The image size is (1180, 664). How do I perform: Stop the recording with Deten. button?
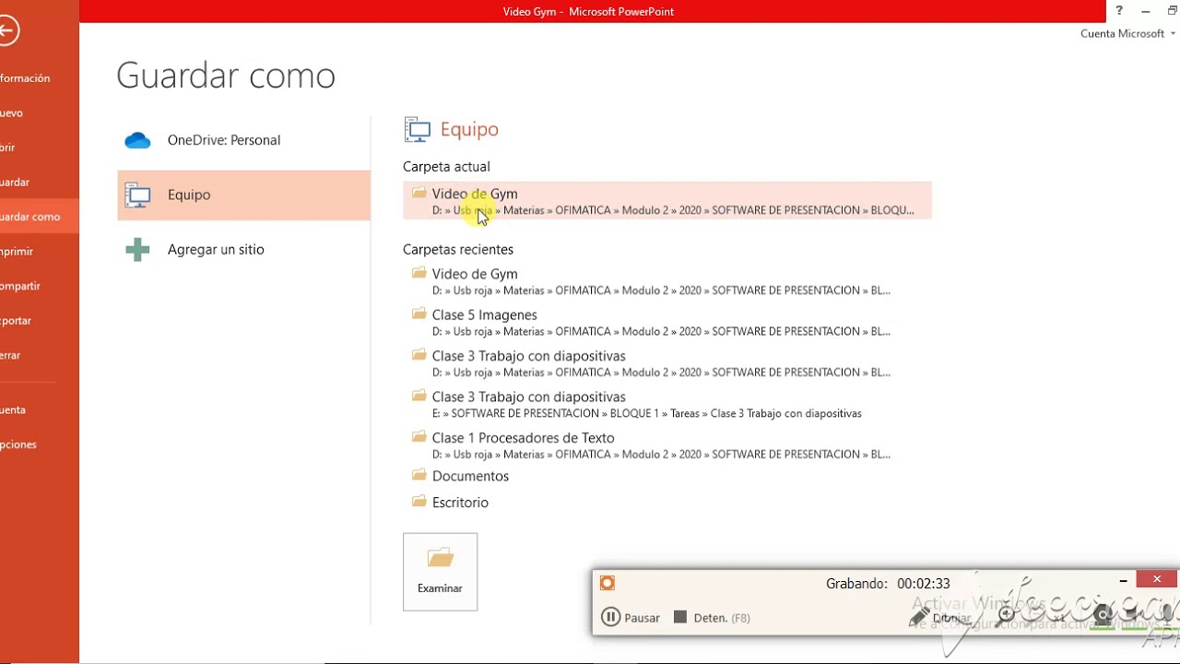[x=712, y=618]
